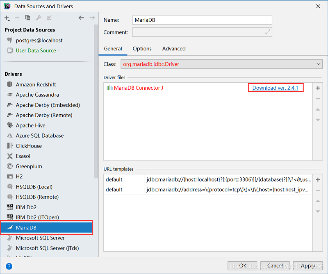Image resolution: width=328 pixels, height=274 pixels.
Task: Click the Cancel button
Action: point(275,266)
